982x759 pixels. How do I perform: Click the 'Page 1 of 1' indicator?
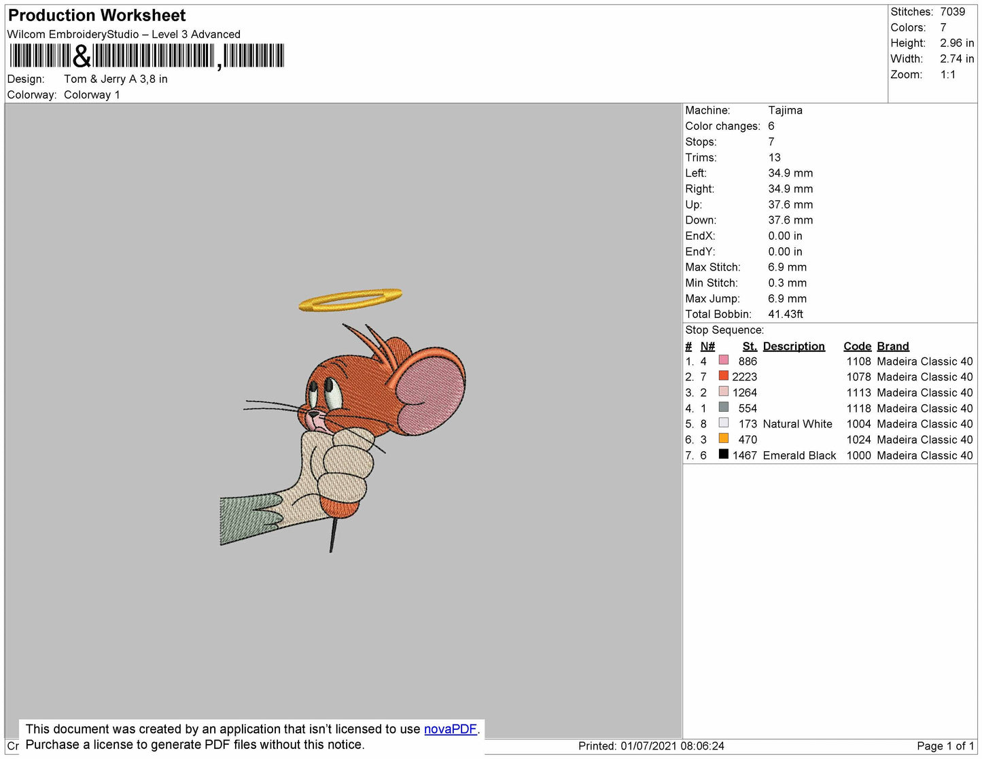click(946, 746)
